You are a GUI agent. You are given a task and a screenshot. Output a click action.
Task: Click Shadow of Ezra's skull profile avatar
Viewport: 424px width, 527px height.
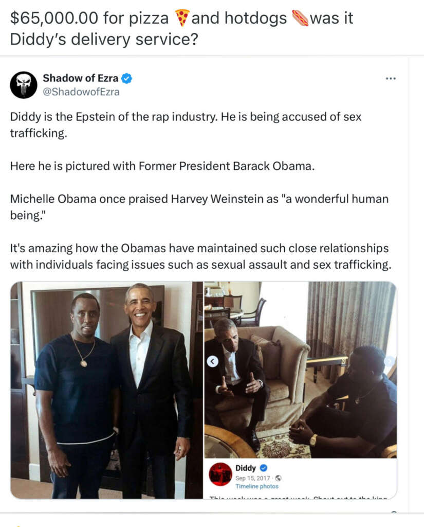[x=24, y=84]
